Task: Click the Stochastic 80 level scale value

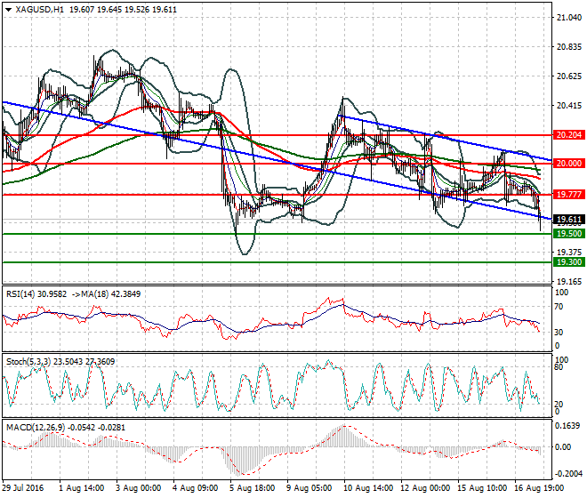Action: coord(559,367)
